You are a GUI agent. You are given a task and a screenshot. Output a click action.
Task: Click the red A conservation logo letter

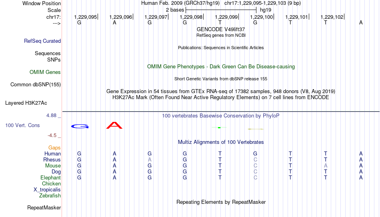[114, 125]
